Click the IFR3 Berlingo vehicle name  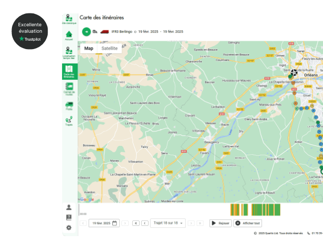122,32
